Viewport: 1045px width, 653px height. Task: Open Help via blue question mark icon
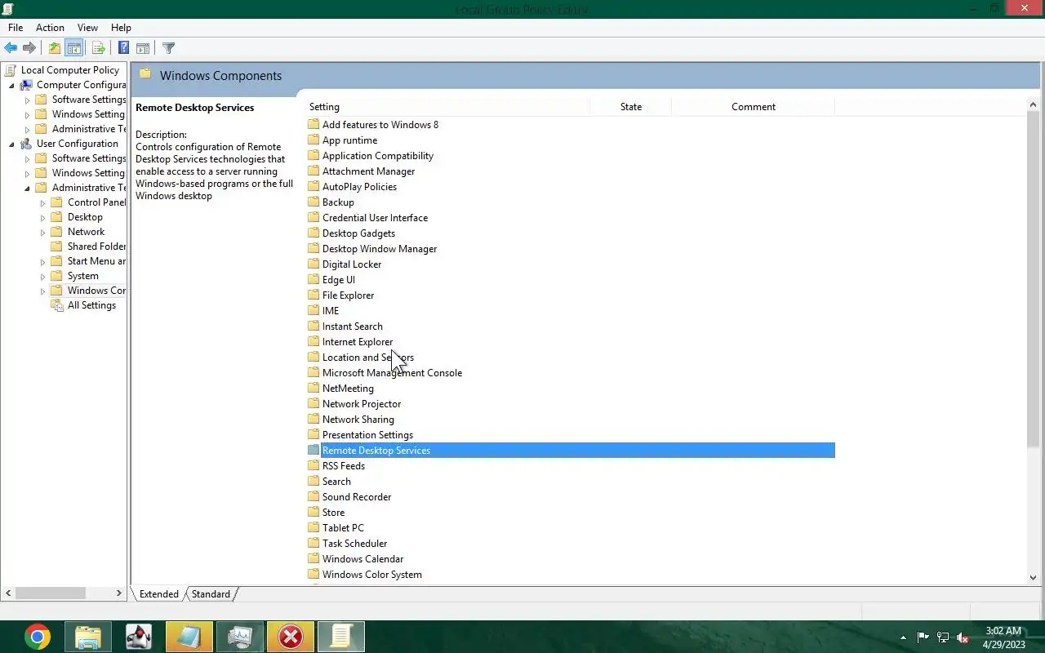(124, 48)
